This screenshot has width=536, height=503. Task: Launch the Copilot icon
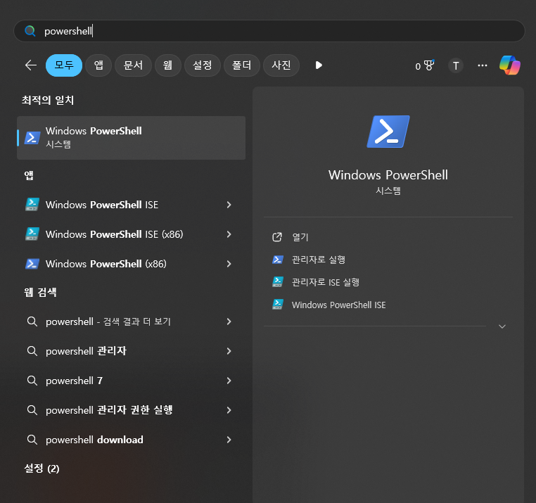[x=510, y=65]
